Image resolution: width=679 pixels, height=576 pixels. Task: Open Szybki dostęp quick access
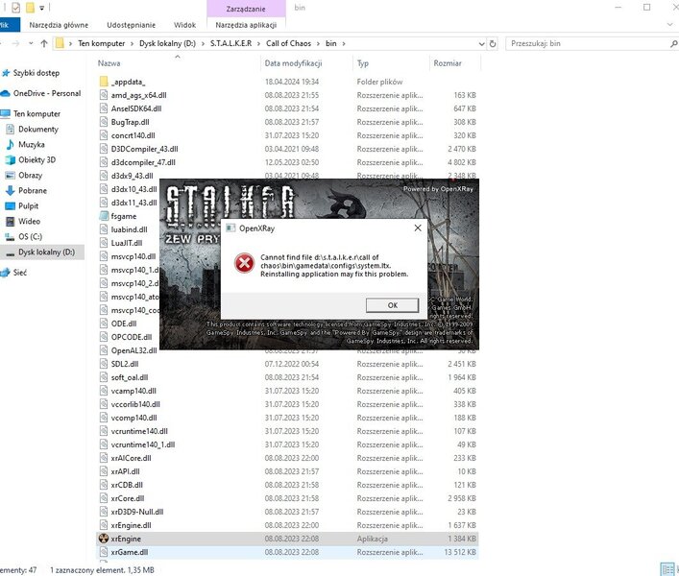[36, 73]
